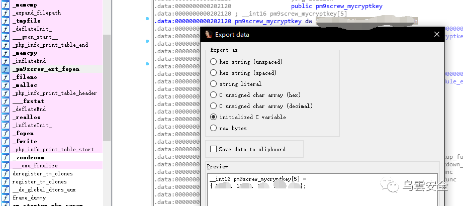Click function icon beside register_tm_clones
Image resolution: width=463 pixels, height=206 pixels.
click(6, 181)
